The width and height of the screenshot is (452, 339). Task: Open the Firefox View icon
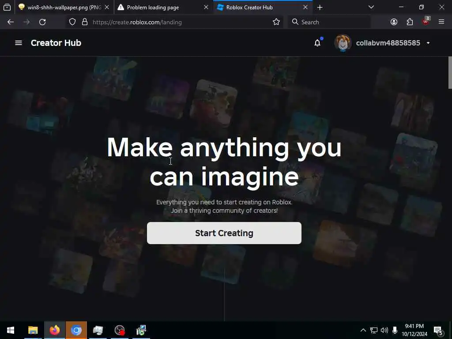point(7,8)
